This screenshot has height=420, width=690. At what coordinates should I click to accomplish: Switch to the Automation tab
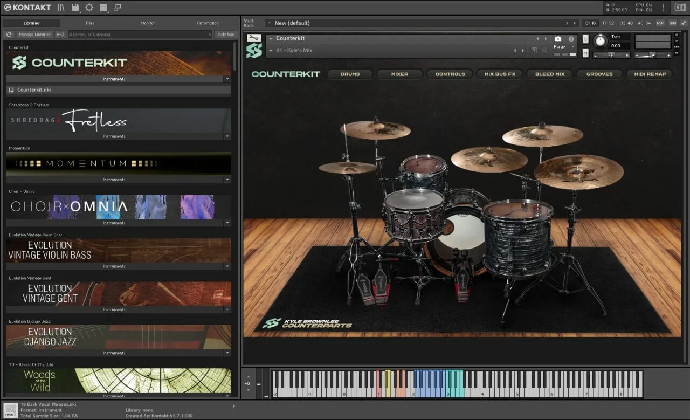208,23
